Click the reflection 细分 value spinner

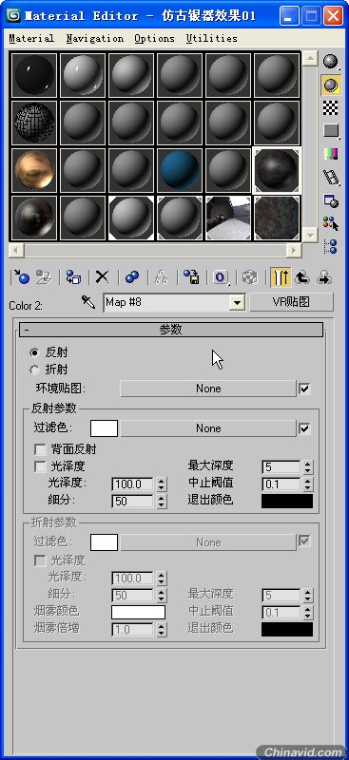click(x=162, y=502)
